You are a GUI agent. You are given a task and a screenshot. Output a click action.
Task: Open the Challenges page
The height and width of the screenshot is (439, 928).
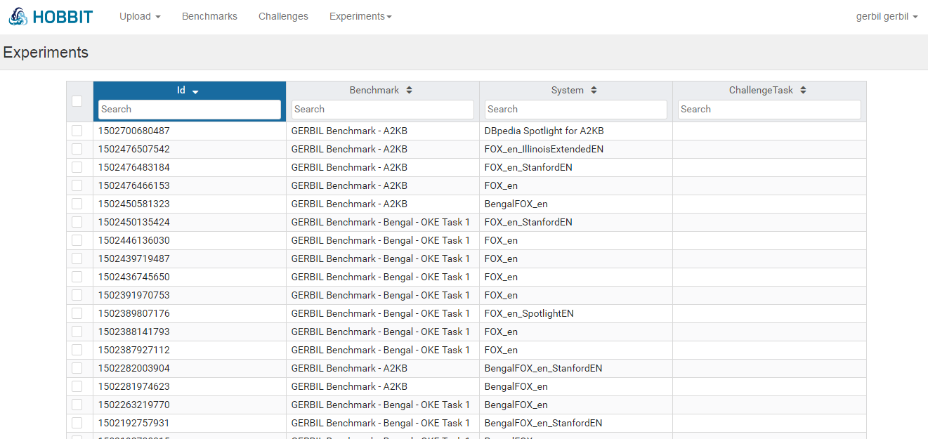(x=283, y=16)
